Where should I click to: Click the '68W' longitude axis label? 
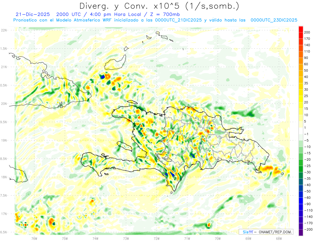279,238
